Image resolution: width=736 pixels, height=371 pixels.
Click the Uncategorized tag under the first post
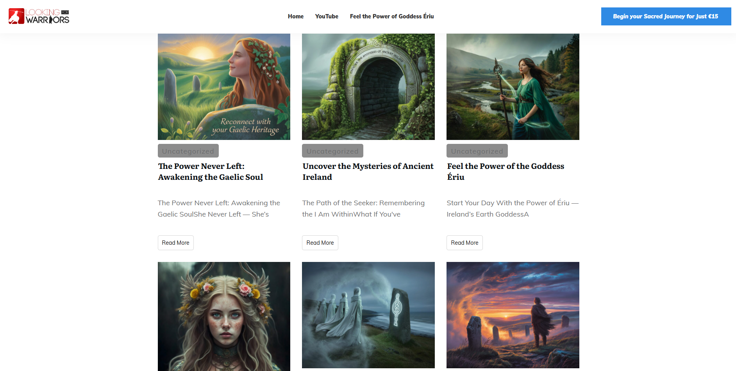(188, 151)
